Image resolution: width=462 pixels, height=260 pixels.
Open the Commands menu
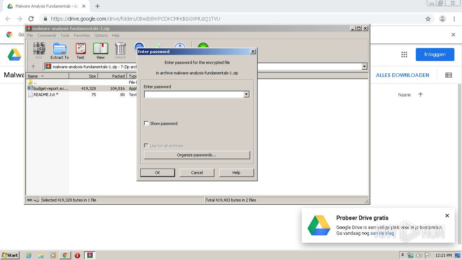point(47,35)
